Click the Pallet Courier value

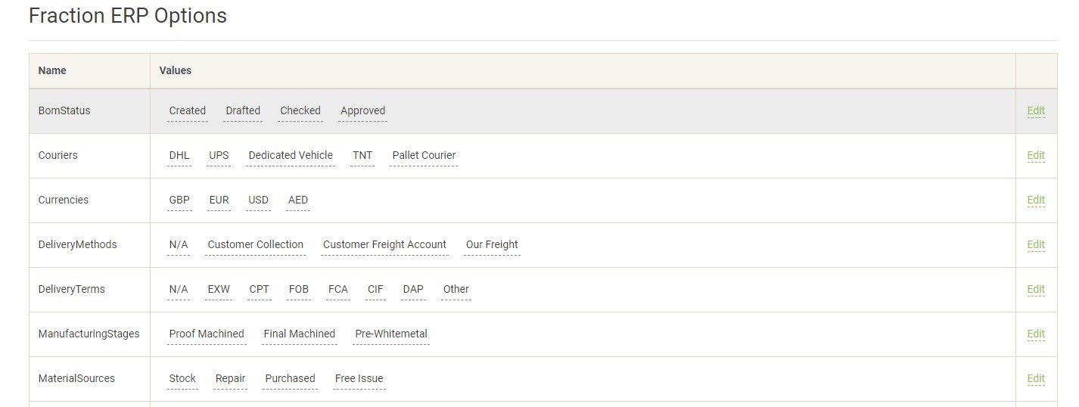(424, 155)
